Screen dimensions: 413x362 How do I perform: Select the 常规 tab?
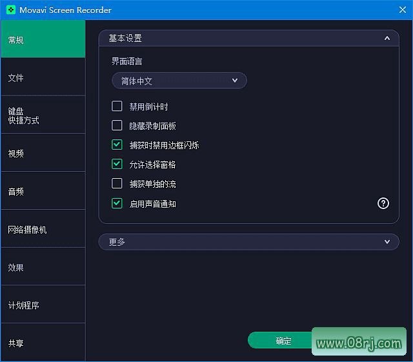[x=43, y=39]
